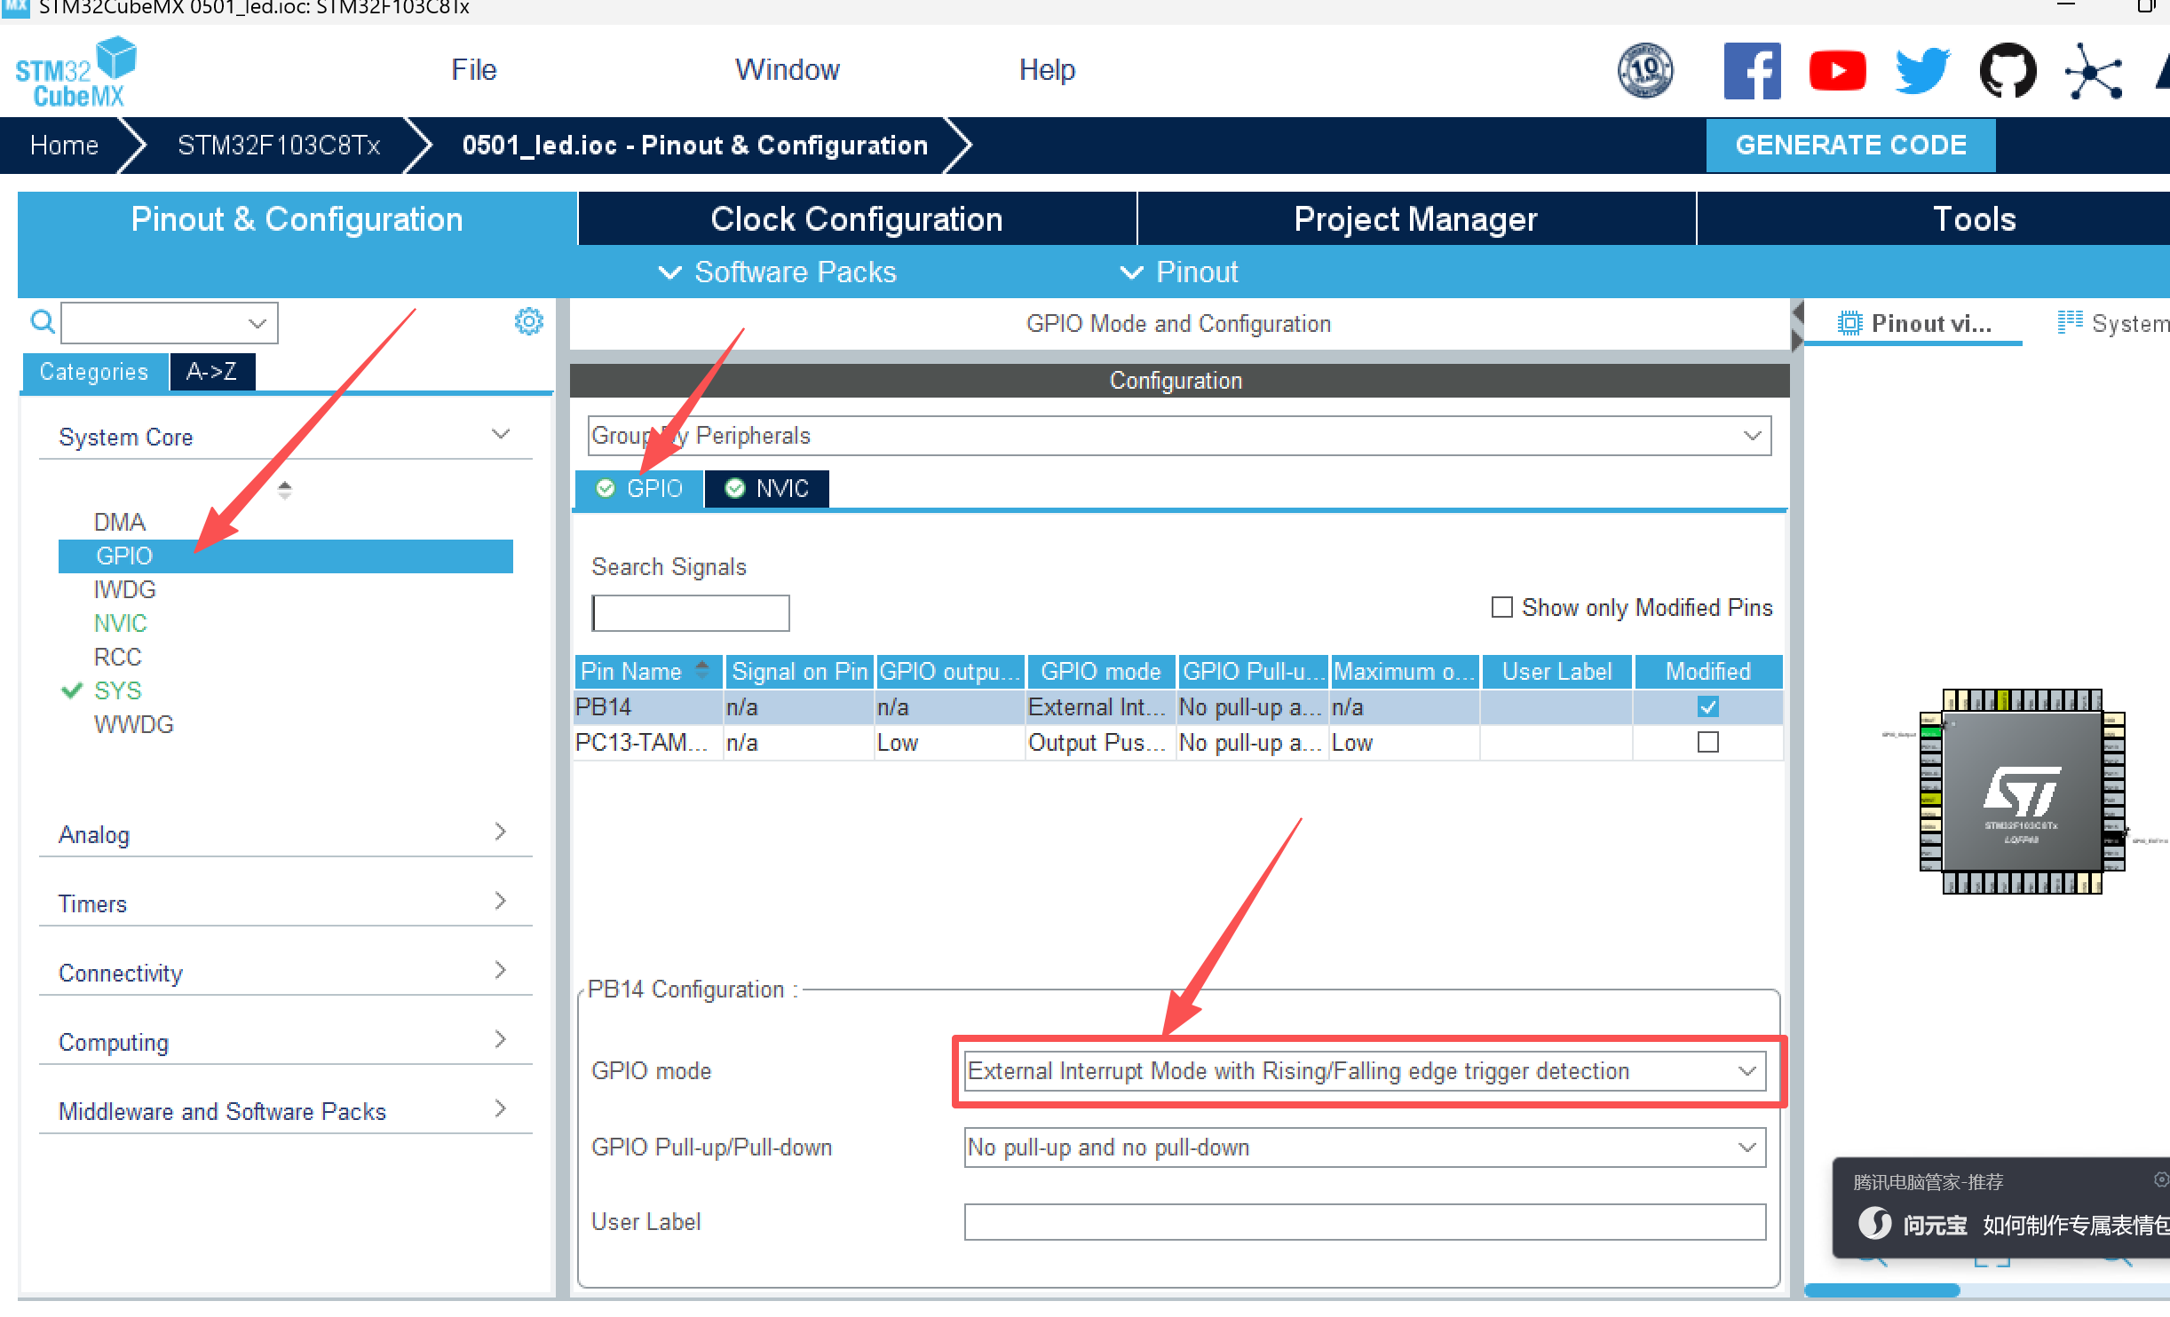Check the Modified box for PC13-TAMPER
This screenshot has height=1317, width=2170.
coord(1707,742)
